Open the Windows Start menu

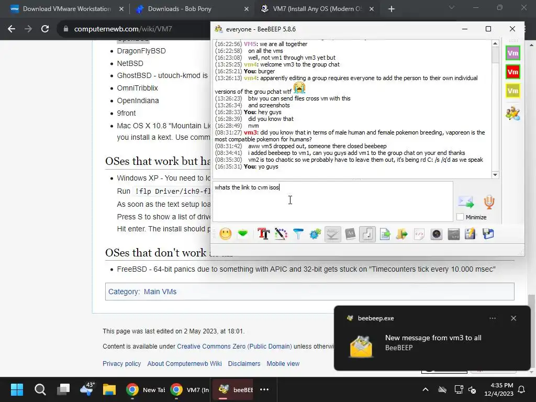pyautogui.click(x=17, y=389)
